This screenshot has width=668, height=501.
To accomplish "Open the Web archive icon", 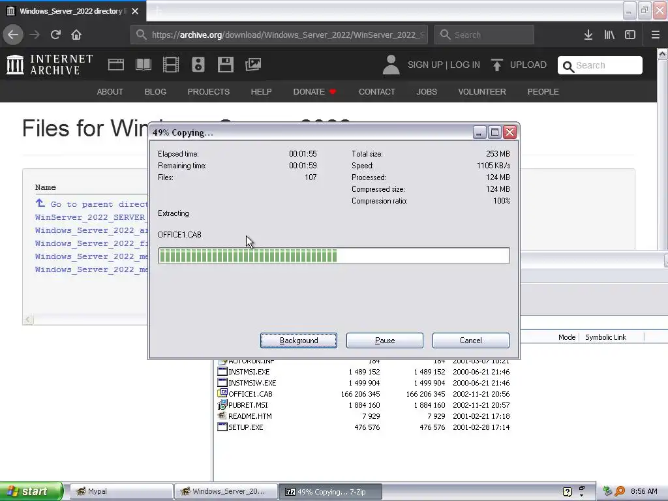I will [x=116, y=65].
